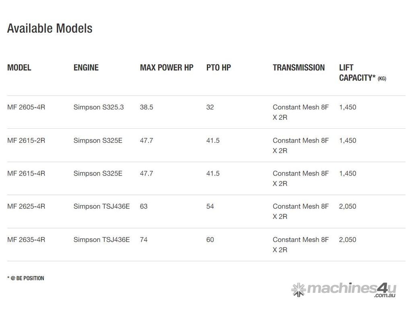
Task: Select the 54 PTO HP value
Action: [x=210, y=206]
